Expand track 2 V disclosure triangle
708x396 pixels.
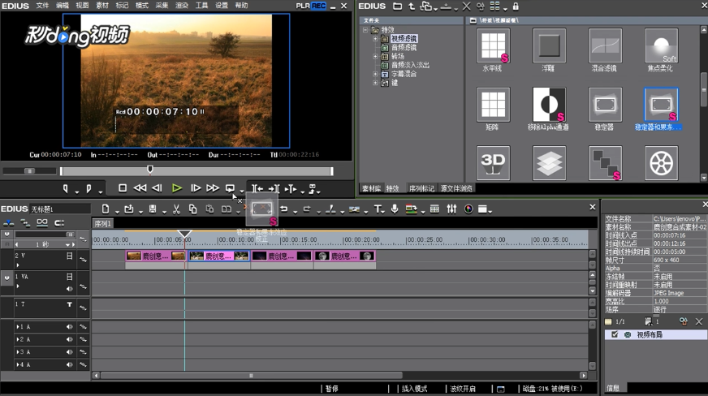point(18,265)
